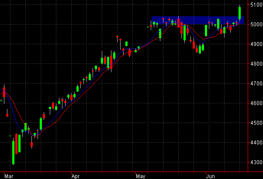
Task: Select the blue resistance zone rectangle
Action: (198, 20)
